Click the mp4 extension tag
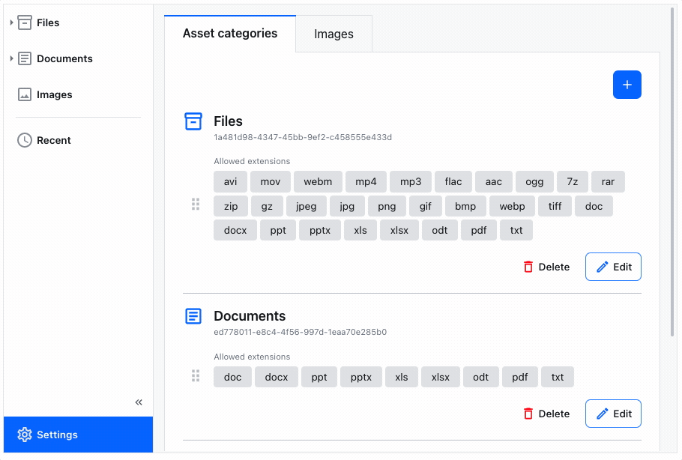This screenshot has height=460, width=682. pos(366,182)
